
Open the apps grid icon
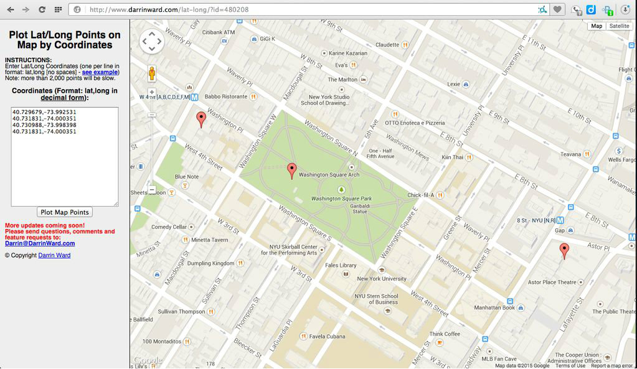coord(58,9)
